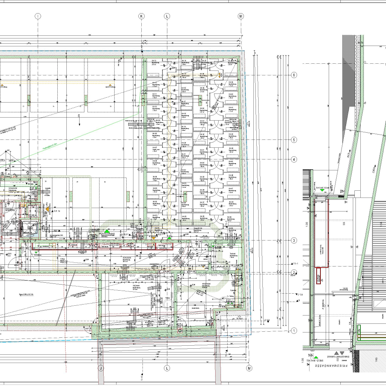Select the grid axis bubble K

point(141,16)
